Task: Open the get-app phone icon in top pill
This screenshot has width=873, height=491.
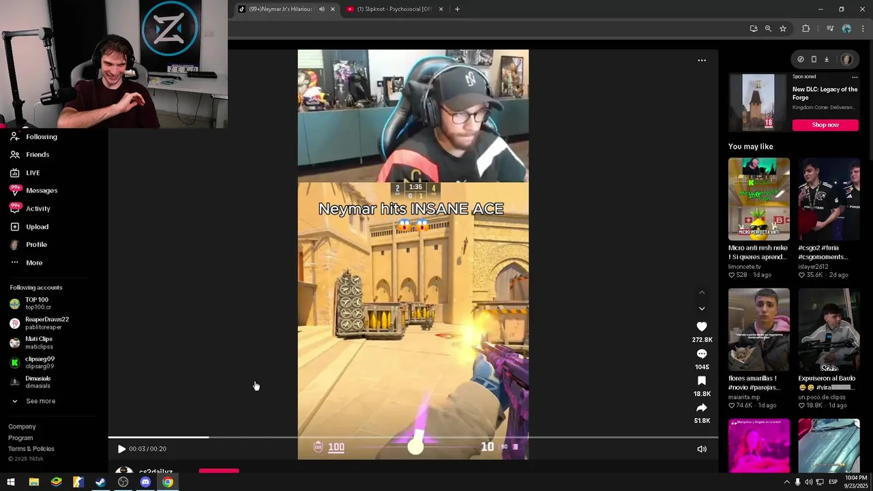Action: tap(814, 59)
